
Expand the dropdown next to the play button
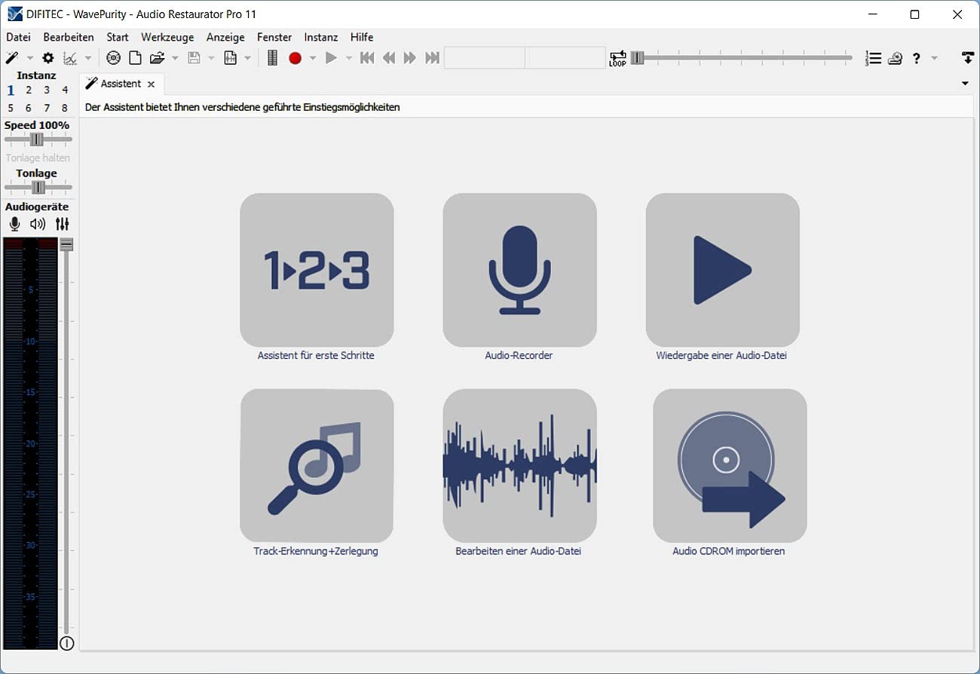pos(348,58)
